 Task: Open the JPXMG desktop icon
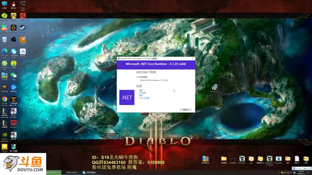[233, 160]
